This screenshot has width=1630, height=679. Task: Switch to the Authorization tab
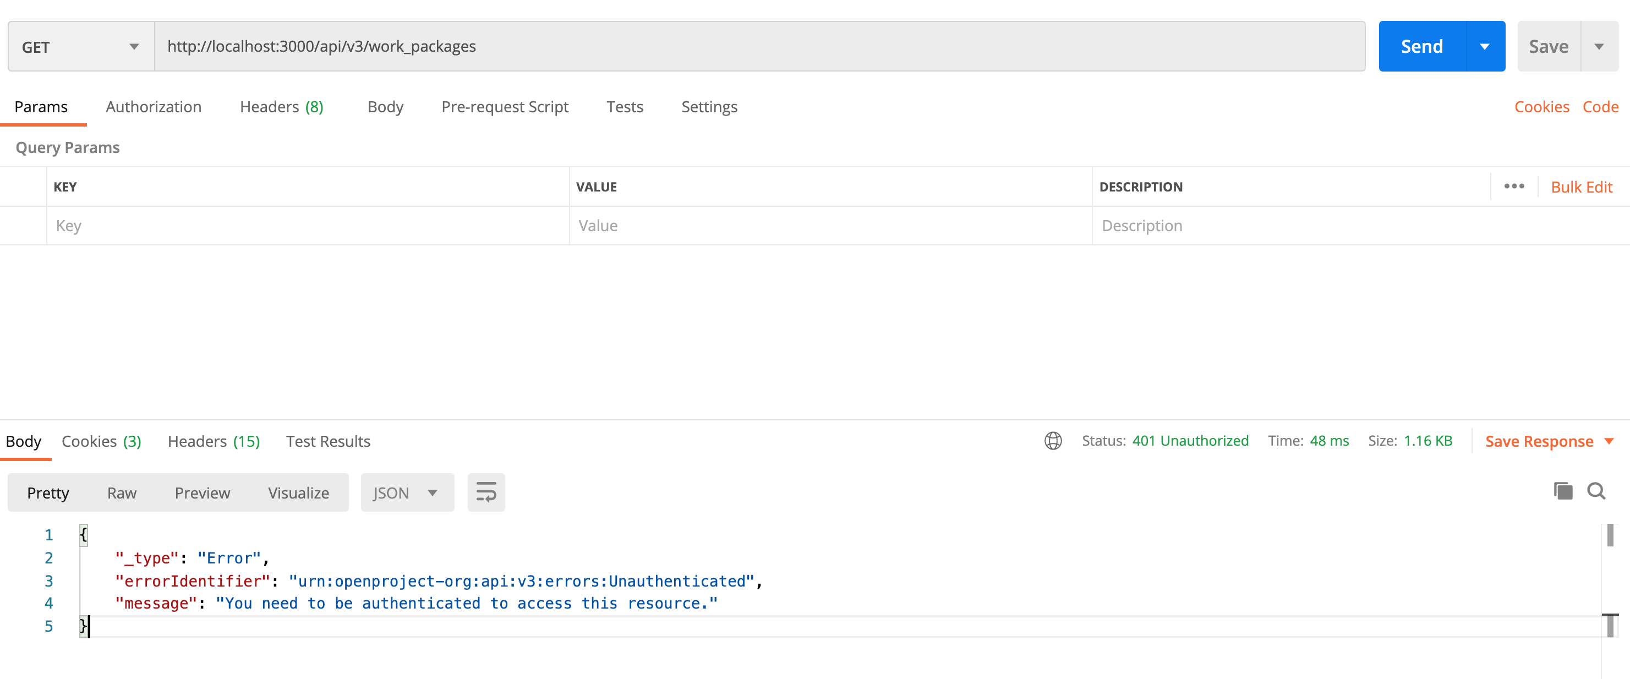[x=153, y=106]
